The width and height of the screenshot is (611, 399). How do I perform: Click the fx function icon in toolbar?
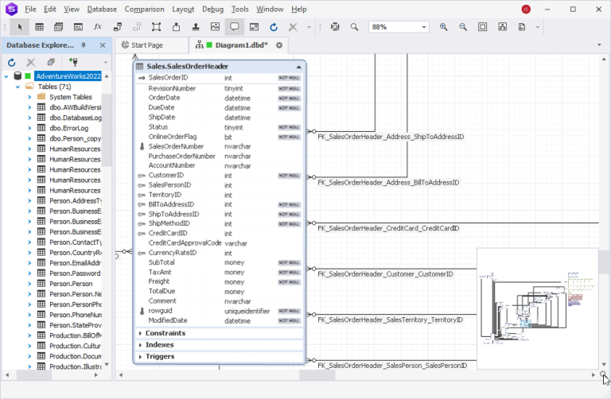click(98, 27)
